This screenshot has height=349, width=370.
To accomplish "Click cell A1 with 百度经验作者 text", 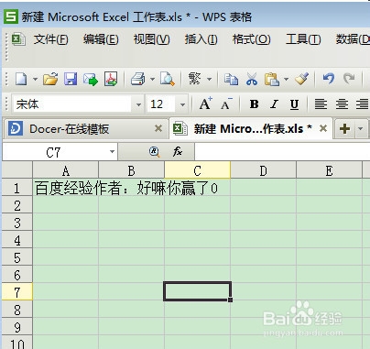I will tap(66, 188).
